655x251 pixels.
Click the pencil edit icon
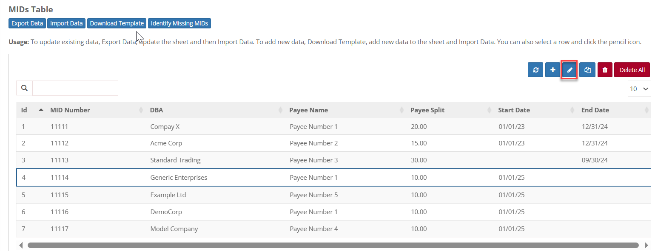tap(570, 70)
